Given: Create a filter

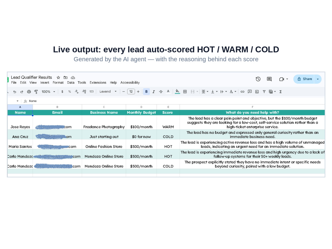Looking at the screenshot, I should 264,92.
